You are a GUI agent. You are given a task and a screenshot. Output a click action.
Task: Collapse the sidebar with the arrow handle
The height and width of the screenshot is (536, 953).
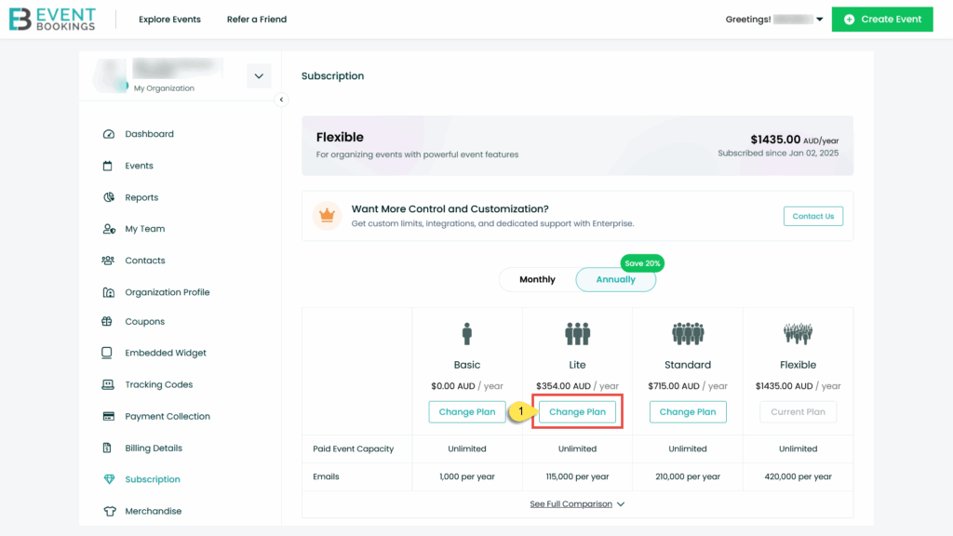tap(281, 100)
